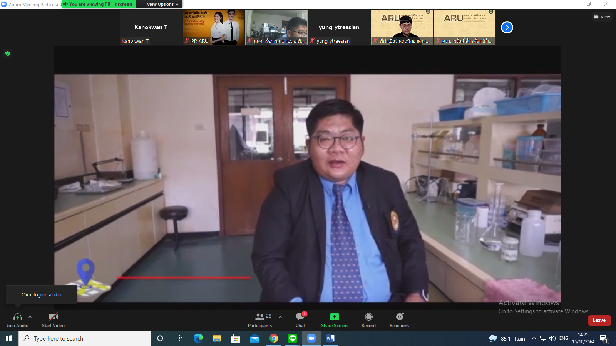Select the first ARU participant thumbnail
This screenshot has height=346, width=616.
402,27
